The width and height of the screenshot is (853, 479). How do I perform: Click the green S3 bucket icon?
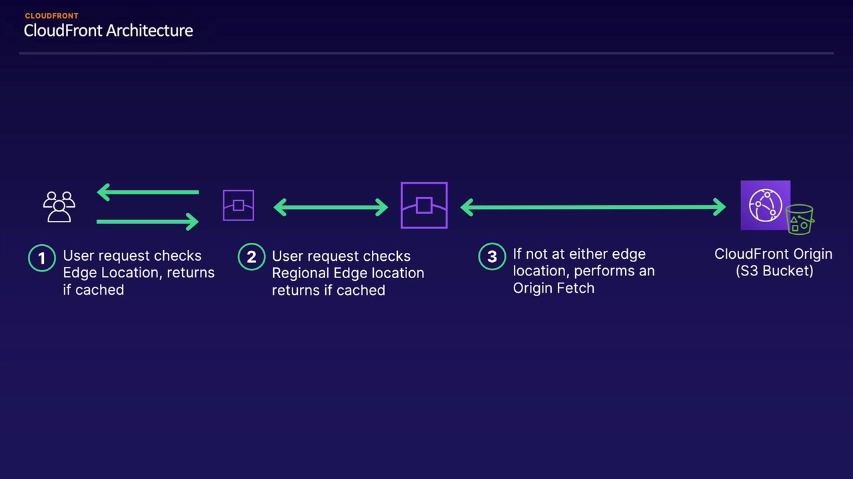800,220
